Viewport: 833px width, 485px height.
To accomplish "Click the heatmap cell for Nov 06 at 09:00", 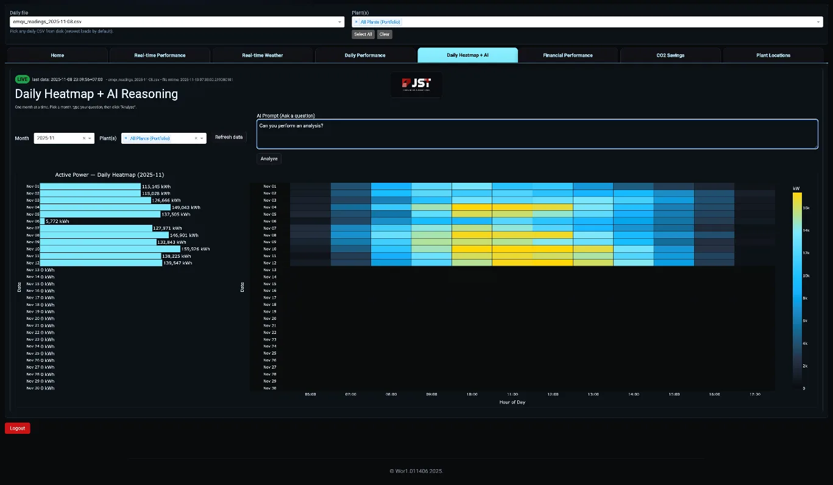I will pyautogui.click(x=431, y=221).
